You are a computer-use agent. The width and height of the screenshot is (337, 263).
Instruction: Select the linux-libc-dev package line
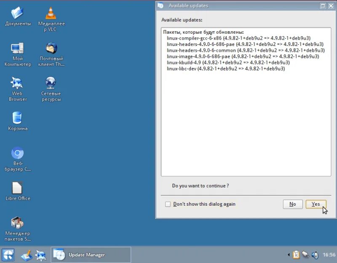coord(226,69)
